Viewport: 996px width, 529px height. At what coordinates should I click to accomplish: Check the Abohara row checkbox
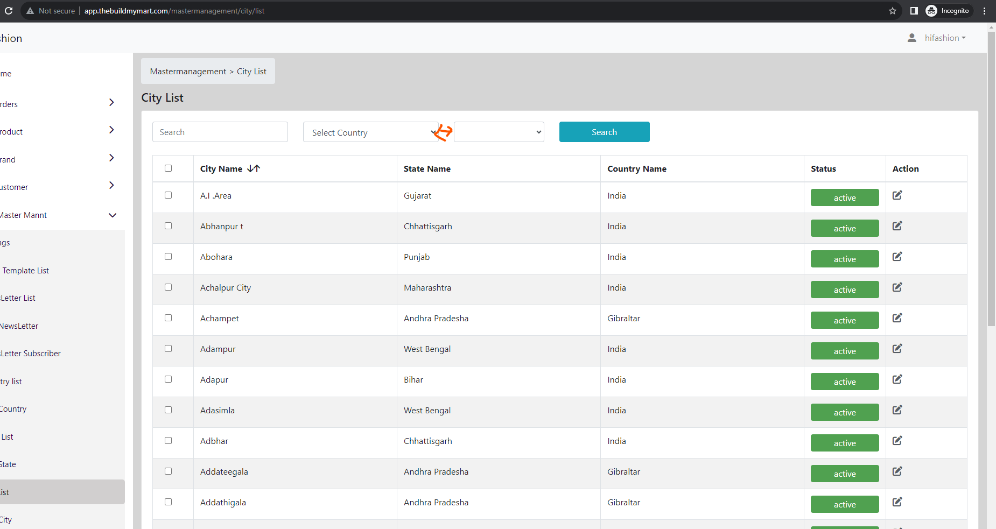pyautogui.click(x=168, y=256)
